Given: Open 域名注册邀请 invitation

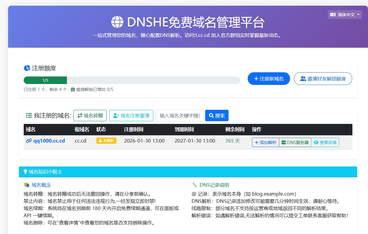Looking at the screenshot, I should 131,115.
